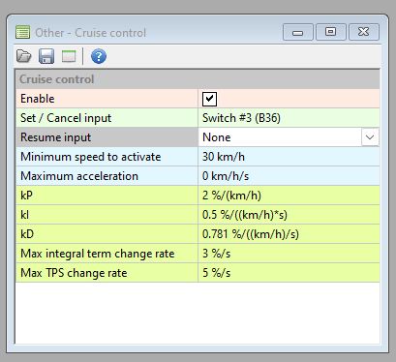Image resolution: width=396 pixels, height=362 pixels.
Task: Select Max integral term change rate label
Action: tap(107, 254)
